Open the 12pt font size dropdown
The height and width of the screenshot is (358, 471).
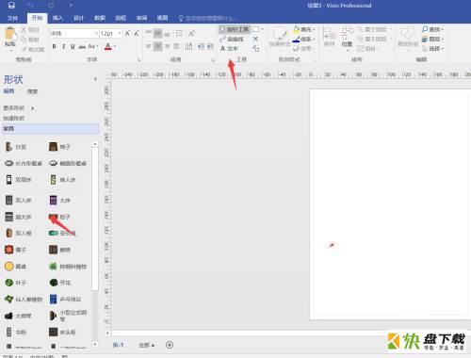tap(120, 33)
